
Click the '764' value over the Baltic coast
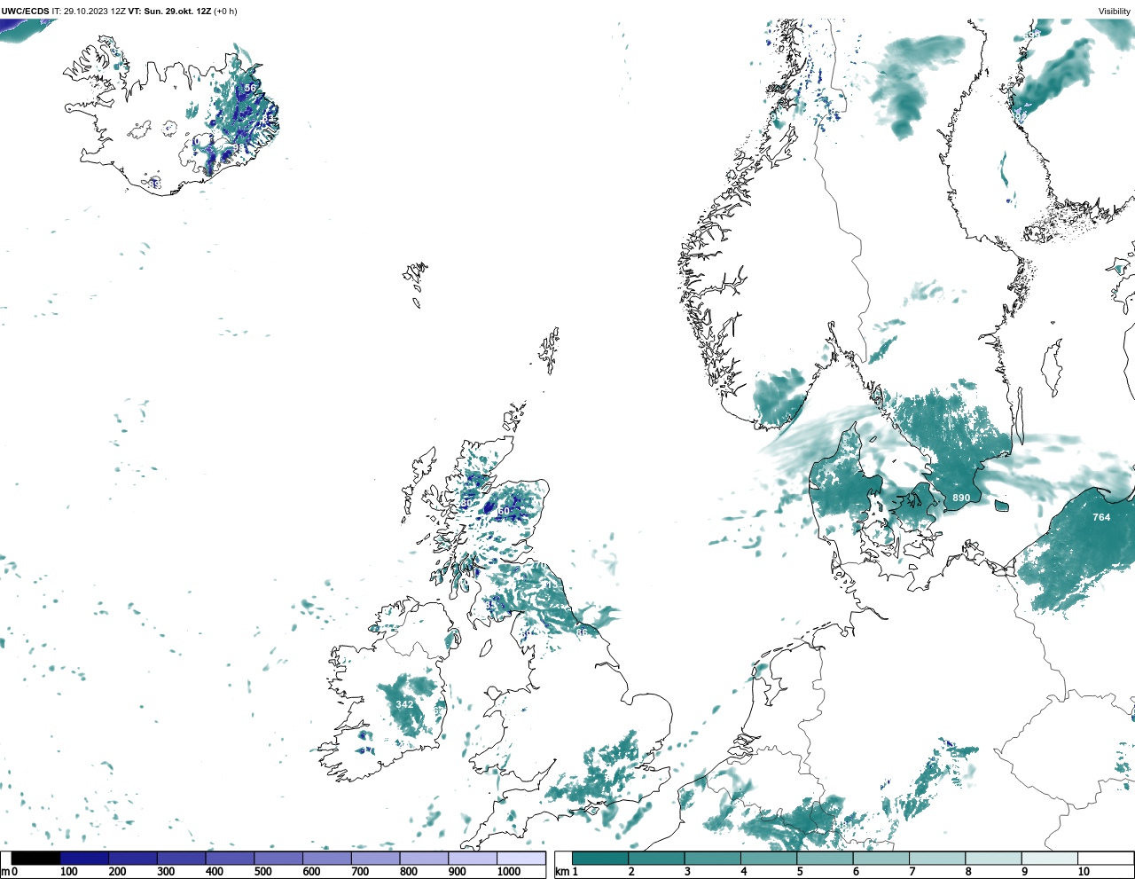point(1101,517)
